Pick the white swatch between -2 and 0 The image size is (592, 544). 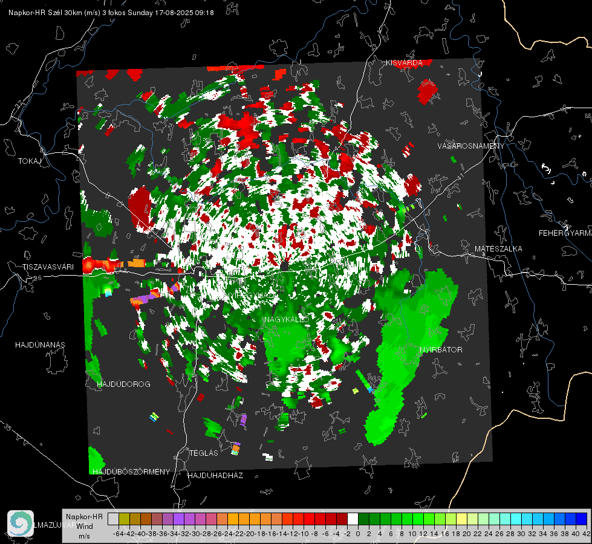353,519
